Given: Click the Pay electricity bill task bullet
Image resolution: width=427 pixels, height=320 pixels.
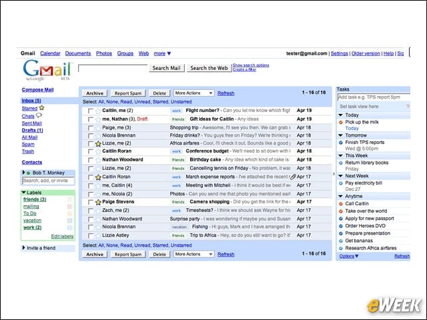Looking at the screenshot, I should pos(341,183).
